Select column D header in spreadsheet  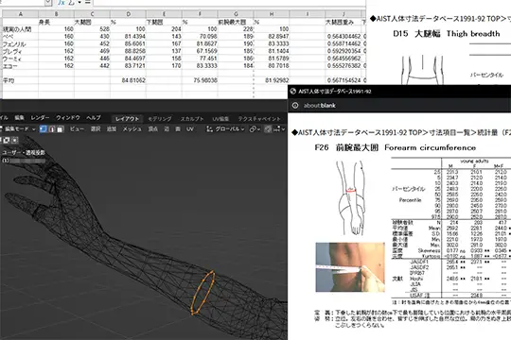128,14
